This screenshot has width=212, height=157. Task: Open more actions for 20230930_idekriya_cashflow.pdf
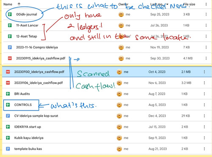[x=204, y=72]
